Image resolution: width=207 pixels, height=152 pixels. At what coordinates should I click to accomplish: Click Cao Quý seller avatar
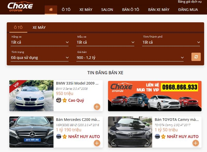coord(59,100)
